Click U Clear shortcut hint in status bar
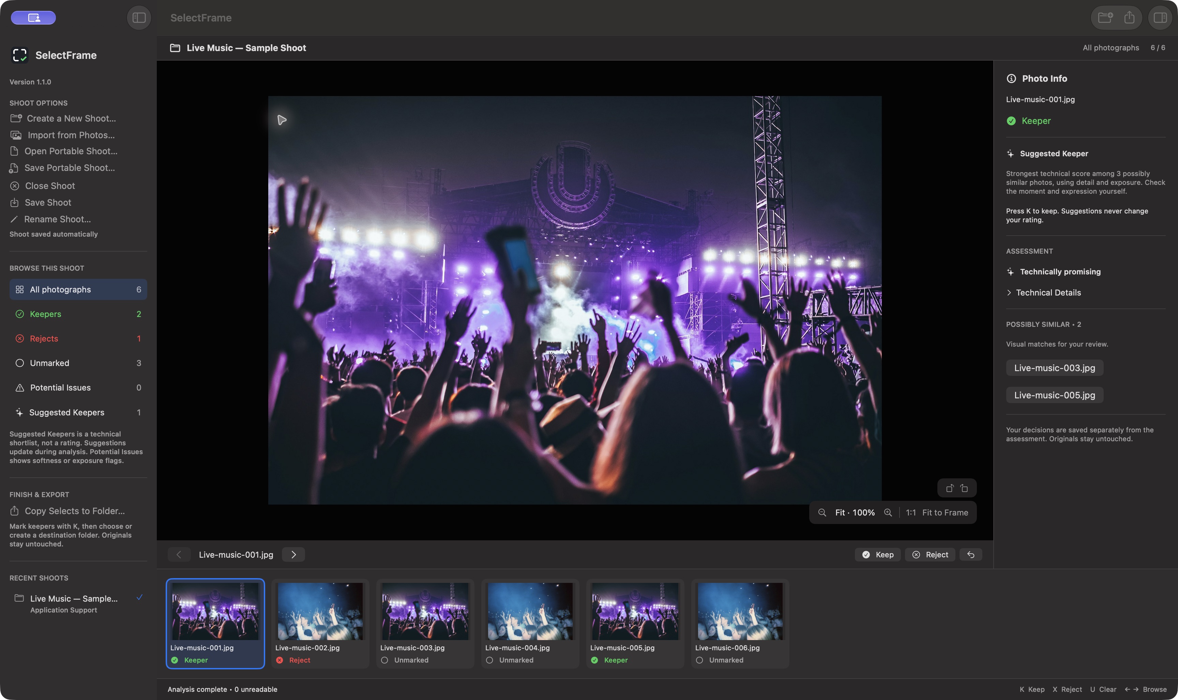The width and height of the screenshot is (1178, 700). point(1103,690)
